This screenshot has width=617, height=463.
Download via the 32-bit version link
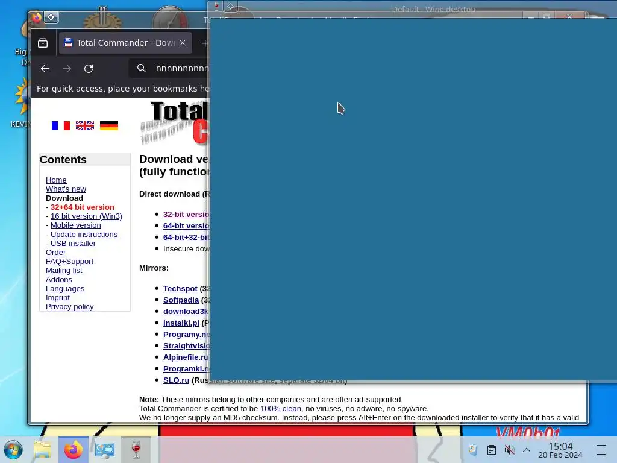coord(186,214)
